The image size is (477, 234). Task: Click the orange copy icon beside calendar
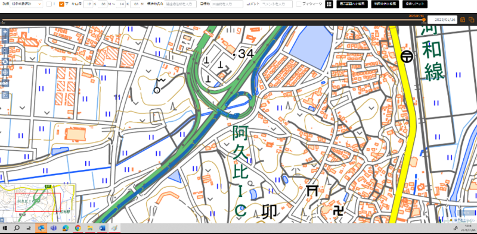point(471,20)
